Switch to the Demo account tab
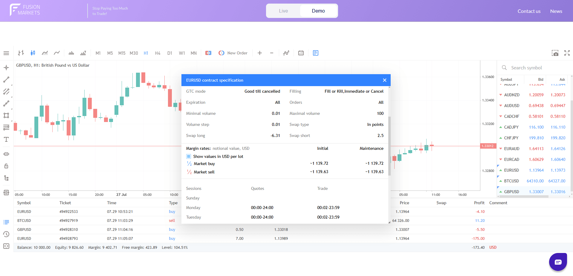The width and height of the screenshot is (573, 276). [318, 11]
